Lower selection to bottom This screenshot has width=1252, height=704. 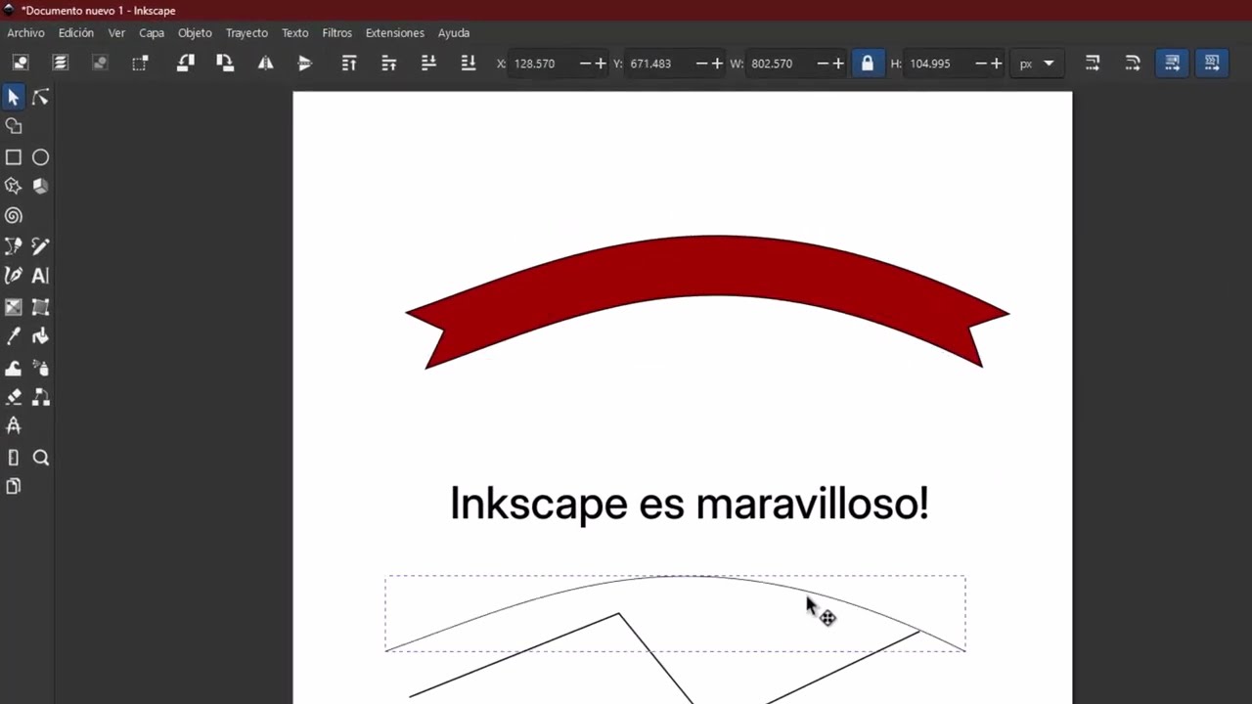(469, 63)
